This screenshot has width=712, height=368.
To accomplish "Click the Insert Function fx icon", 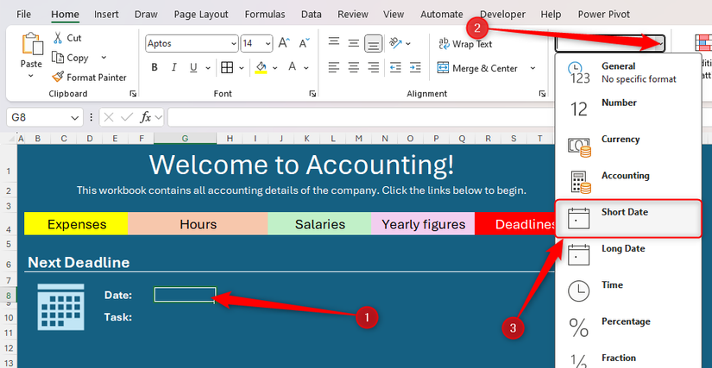I will [x=147, y=117].
